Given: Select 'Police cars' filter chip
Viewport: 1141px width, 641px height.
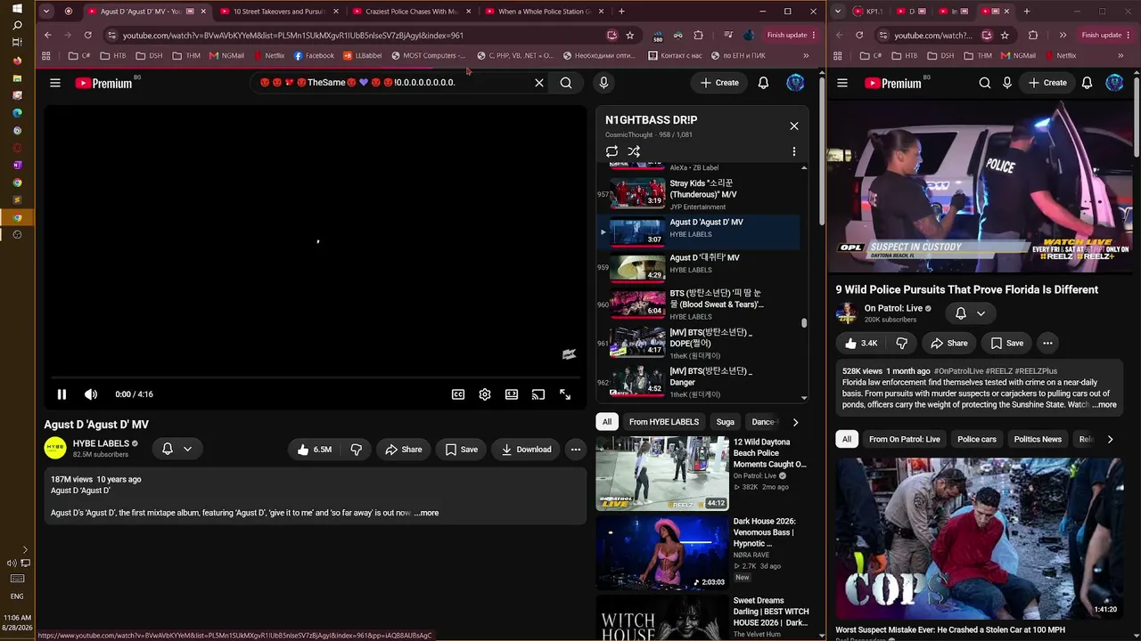Looking at the screenshot, I should coord(977,439).
